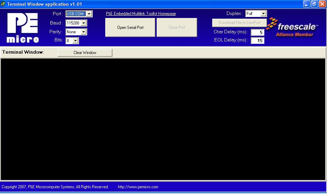This screenshot has height=195, width=327.
Task: Click into the Char Delay (ms) field
Action: pyautogui.click(x=258, y=32)
